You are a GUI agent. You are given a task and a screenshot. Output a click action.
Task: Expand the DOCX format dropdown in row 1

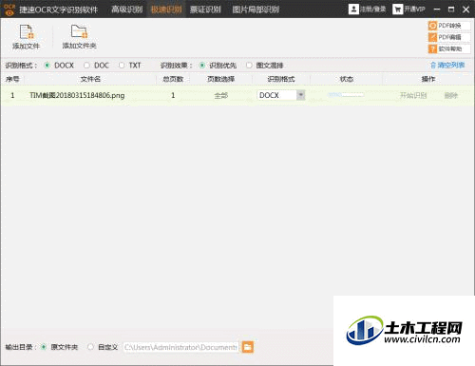[300, 95]
